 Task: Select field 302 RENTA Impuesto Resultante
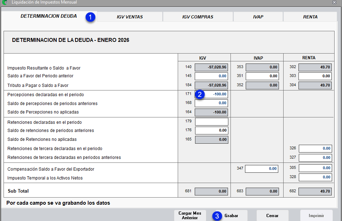click(x=315, y=67)
